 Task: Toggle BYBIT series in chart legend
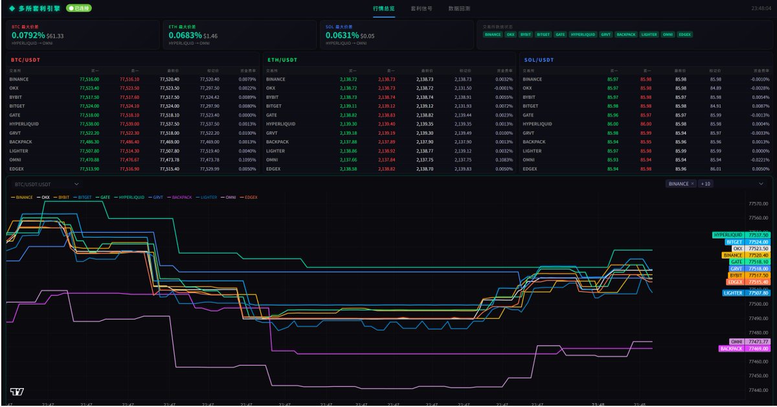(x=62, y=197)
